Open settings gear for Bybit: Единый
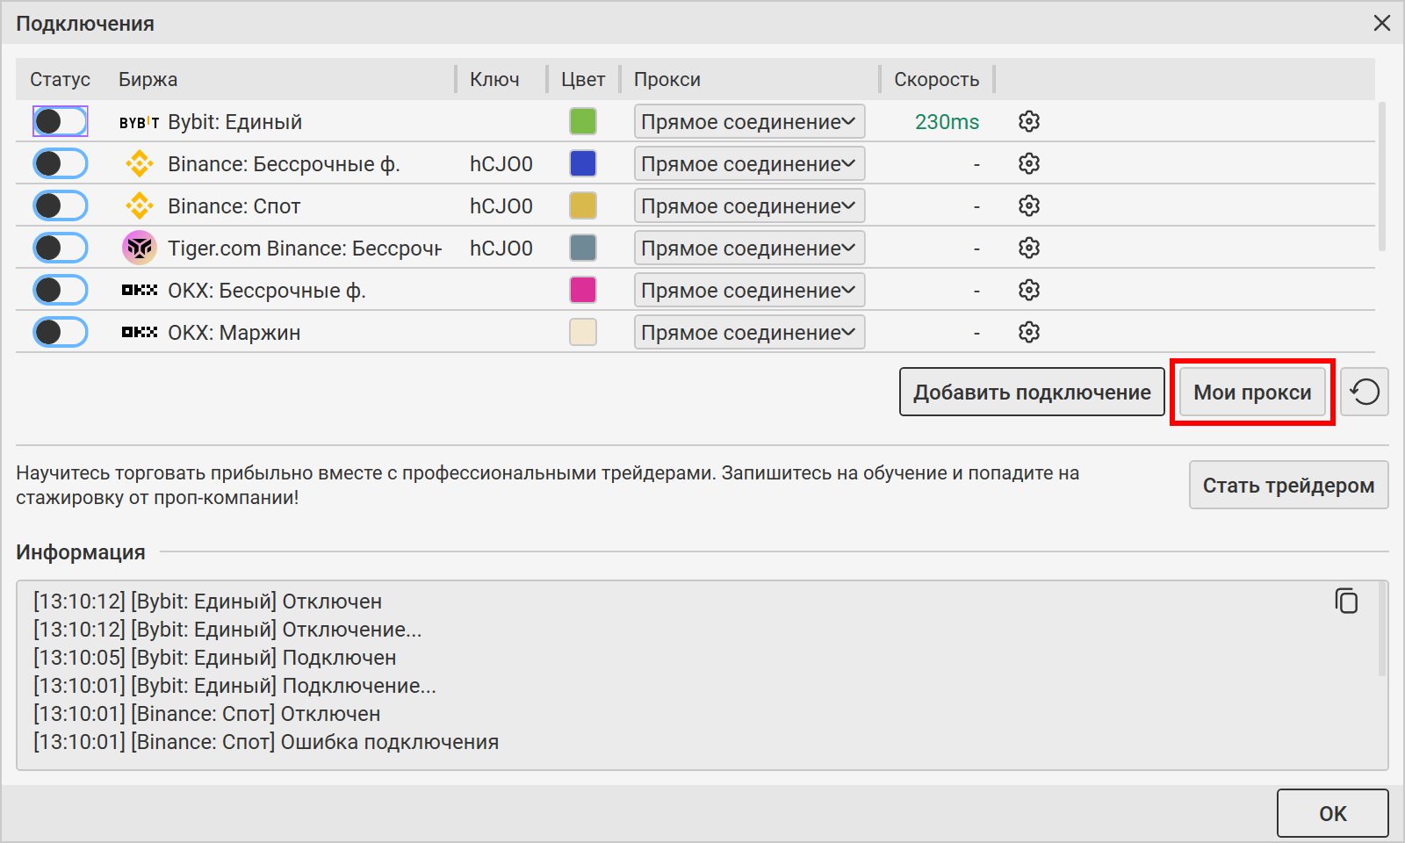 click(1028, 121)
